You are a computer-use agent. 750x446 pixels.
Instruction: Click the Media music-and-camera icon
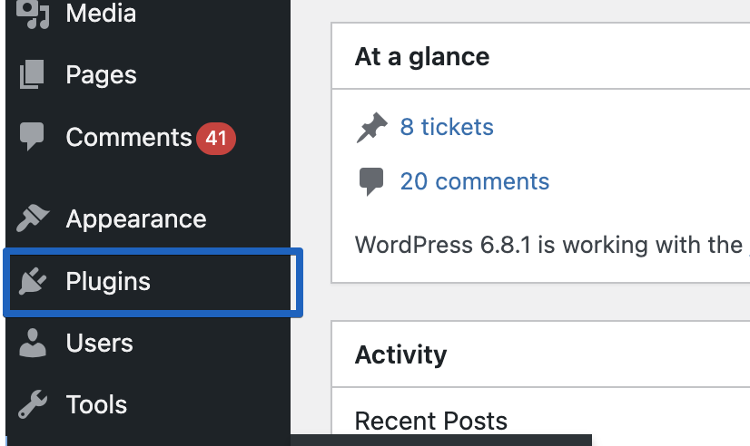coord(33,13)
